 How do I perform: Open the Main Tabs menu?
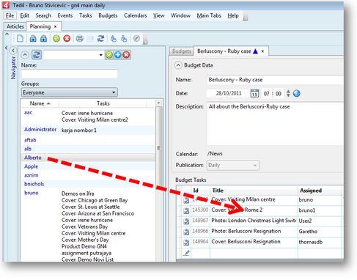click(x=209, y=15)
